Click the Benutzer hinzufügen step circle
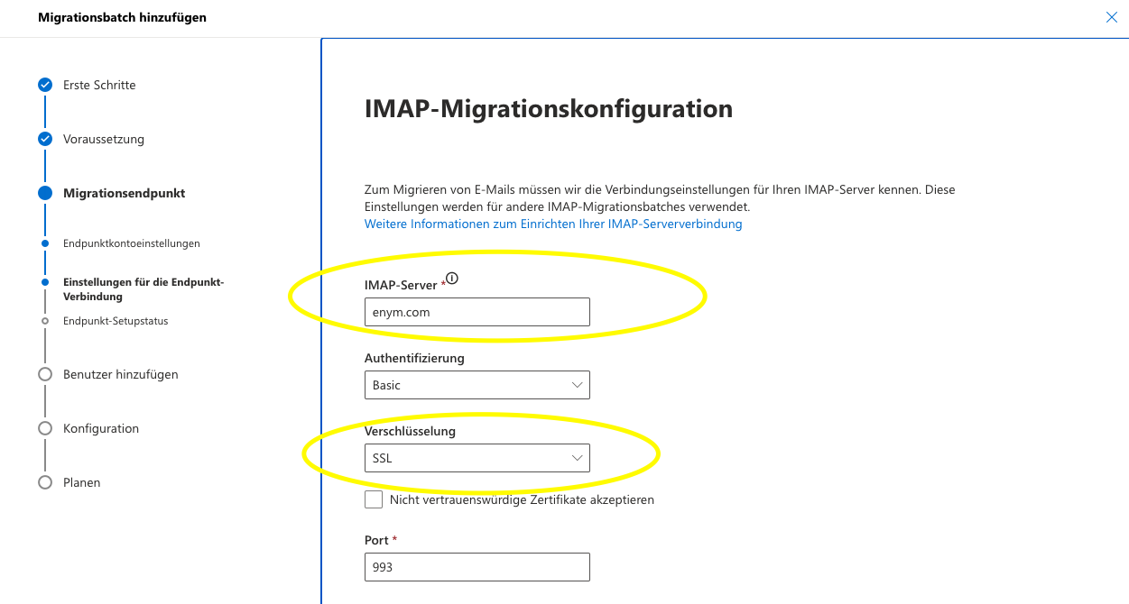The height and width of the screenshot is (604, 1129). 45,374
